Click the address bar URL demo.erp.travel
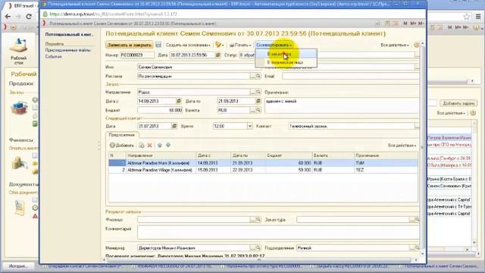The width and height of the screenshot is (485, 273). coord(113,14)
